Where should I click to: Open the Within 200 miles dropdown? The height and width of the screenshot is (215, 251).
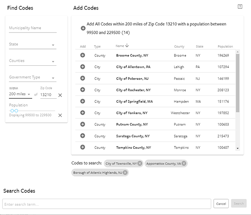click(x=20, y=94)
